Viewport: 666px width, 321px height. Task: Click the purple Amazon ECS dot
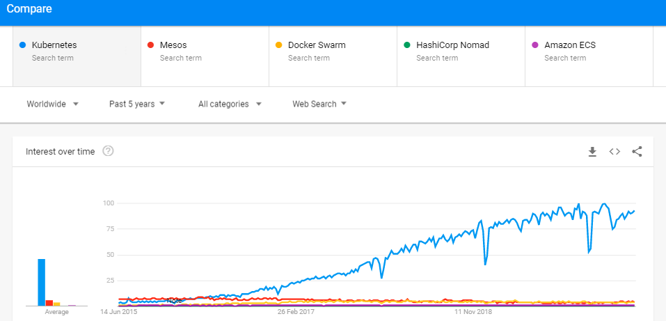coord(535,45)
